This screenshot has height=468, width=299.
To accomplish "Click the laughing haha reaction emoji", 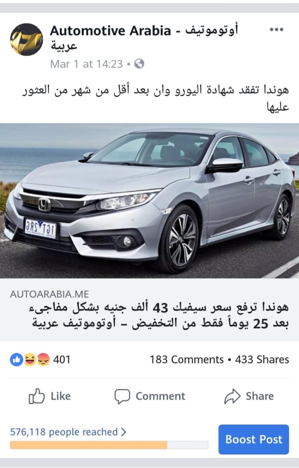I will (30, 359).
